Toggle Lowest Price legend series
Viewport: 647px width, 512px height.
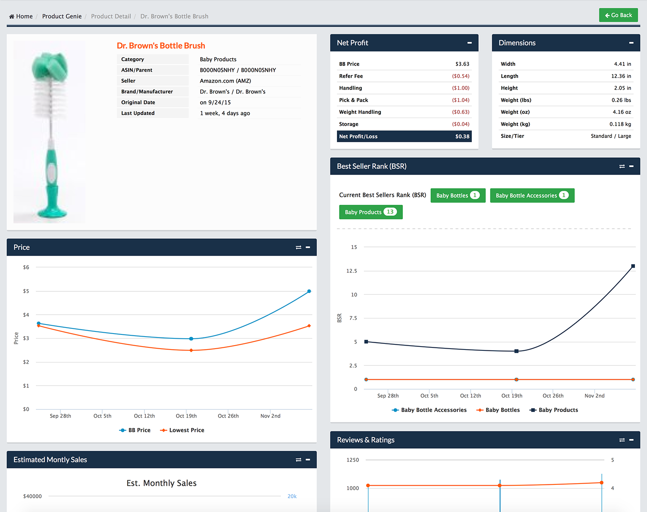(182, 430)
